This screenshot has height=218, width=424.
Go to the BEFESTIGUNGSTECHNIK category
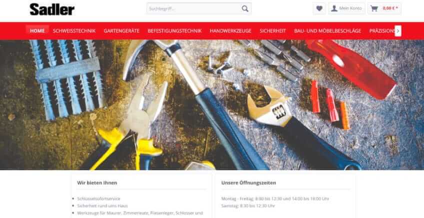coord(174,31)
